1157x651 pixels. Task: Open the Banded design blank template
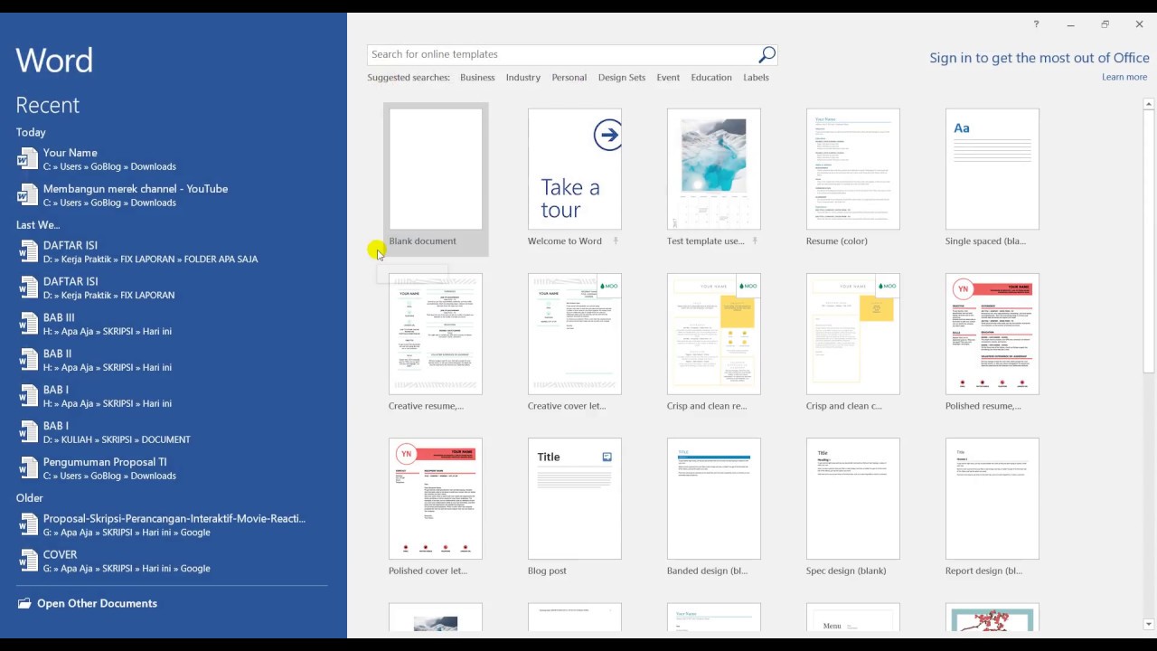714,499
